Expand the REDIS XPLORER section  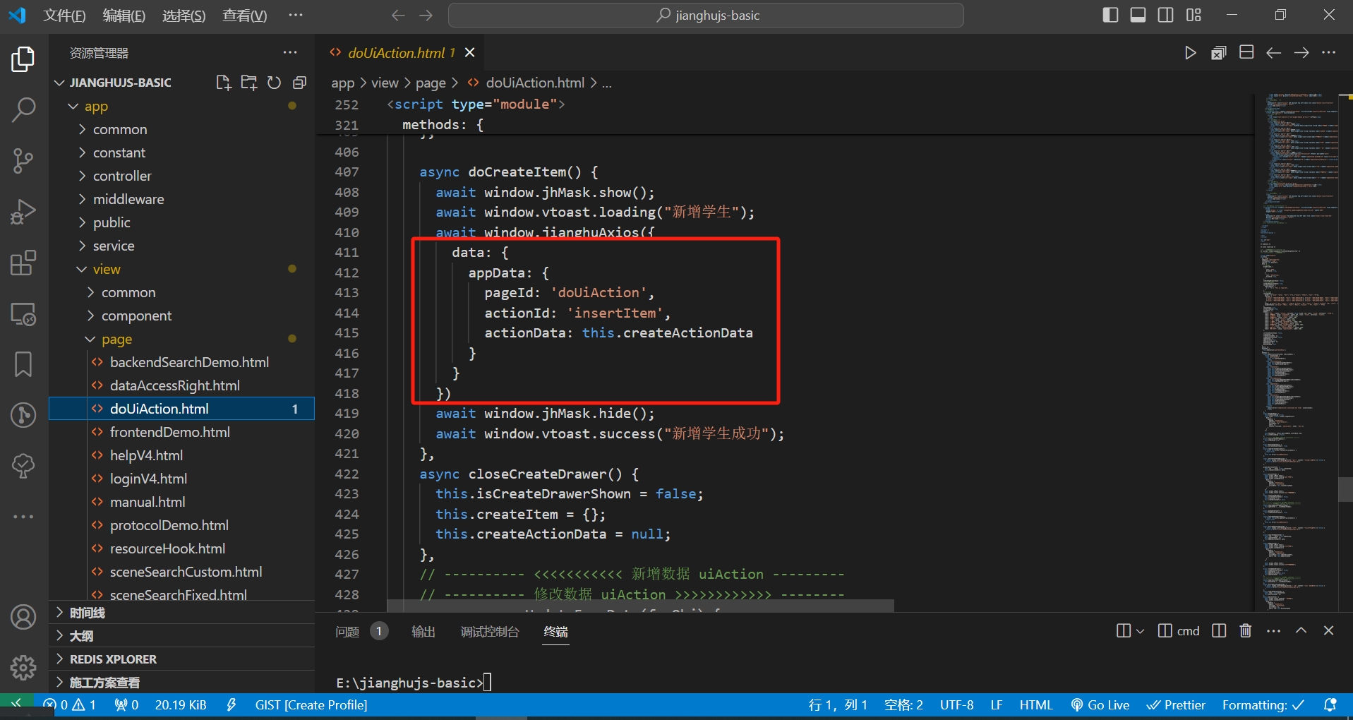tap(113, 659)
